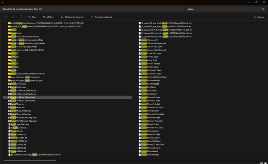Select Apple iPad mini 4.fabpf file
Viewport: 268px width, 164px height.
(150, 74)
